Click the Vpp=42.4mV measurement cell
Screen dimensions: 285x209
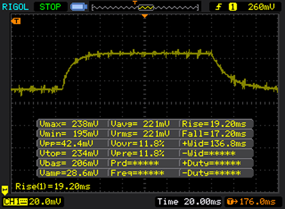point(72,143)
